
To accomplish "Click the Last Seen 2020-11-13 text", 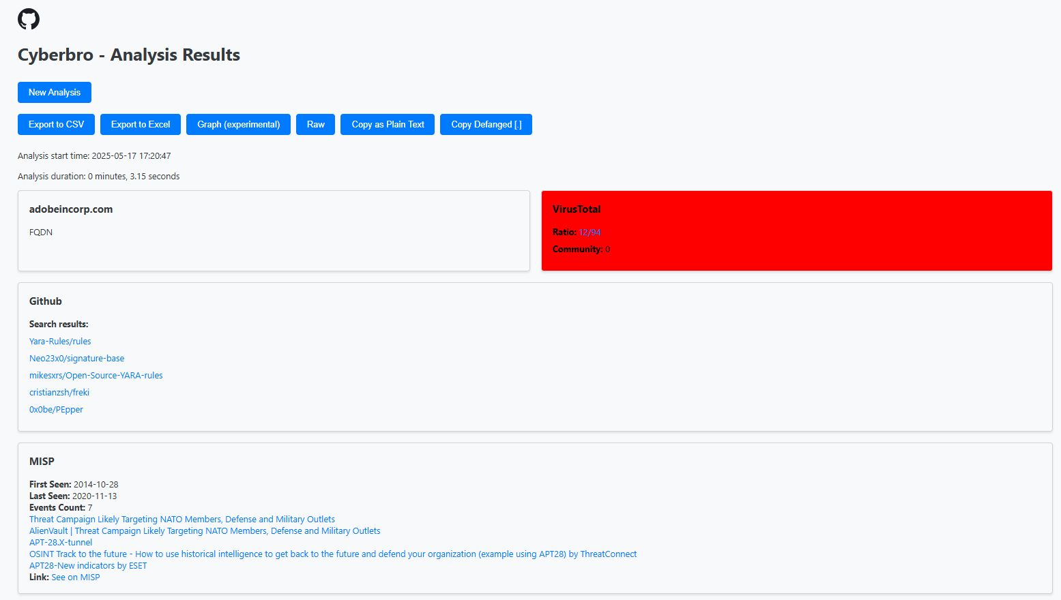I will pyautogui.click(x=73, y=496).
